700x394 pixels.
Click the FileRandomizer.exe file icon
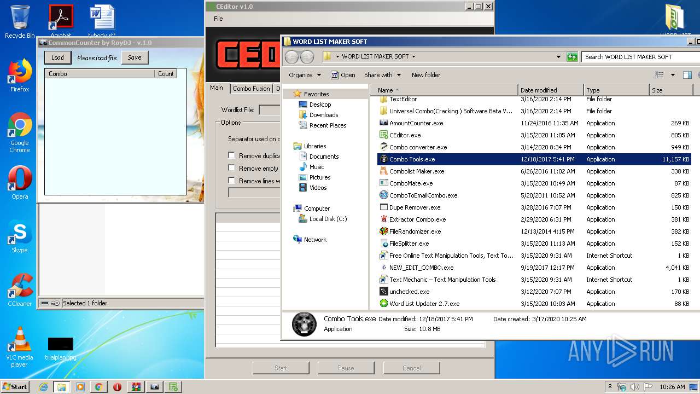[x=384, y=231]
